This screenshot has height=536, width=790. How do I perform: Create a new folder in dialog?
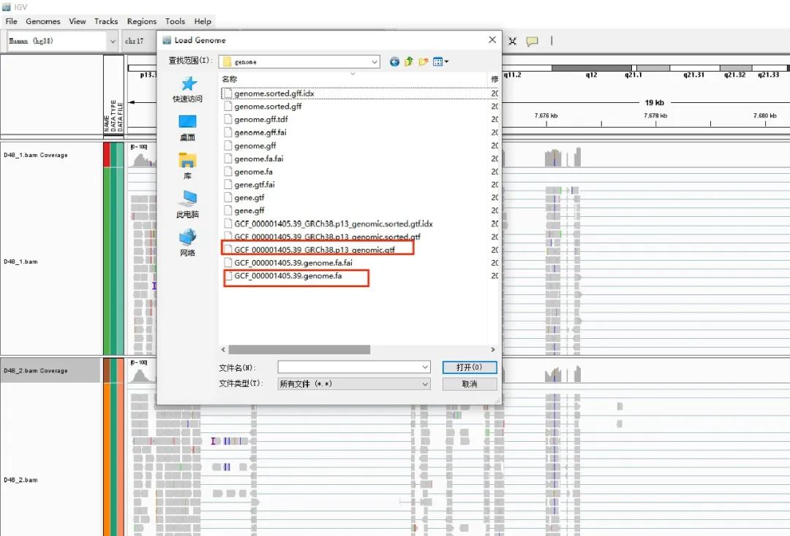point(424,61)
